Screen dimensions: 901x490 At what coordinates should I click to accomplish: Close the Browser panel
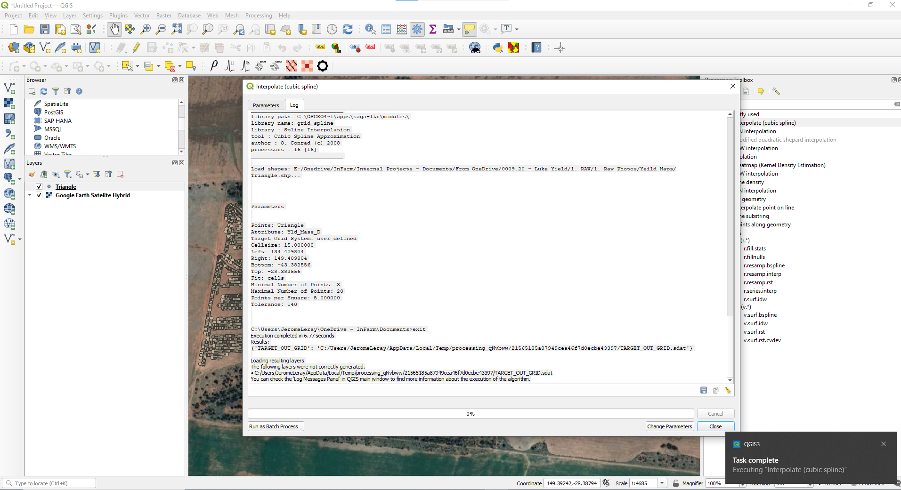tap(182, 80)
